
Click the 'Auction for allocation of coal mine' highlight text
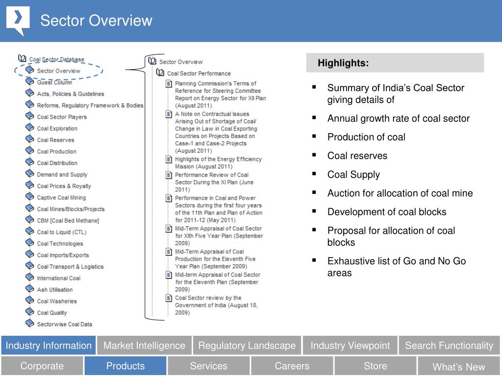400,193
